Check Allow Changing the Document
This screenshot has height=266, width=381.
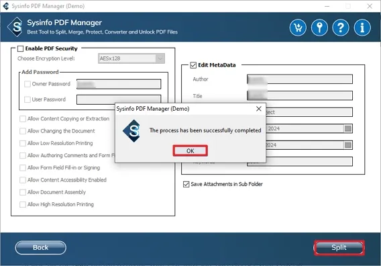[23, 131]
